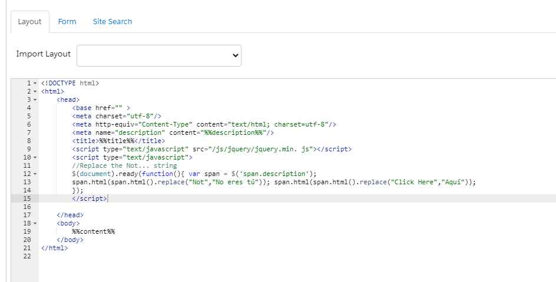Click the 'span.description' selector text
Screen dimensions: 556x282
[274, 174]
